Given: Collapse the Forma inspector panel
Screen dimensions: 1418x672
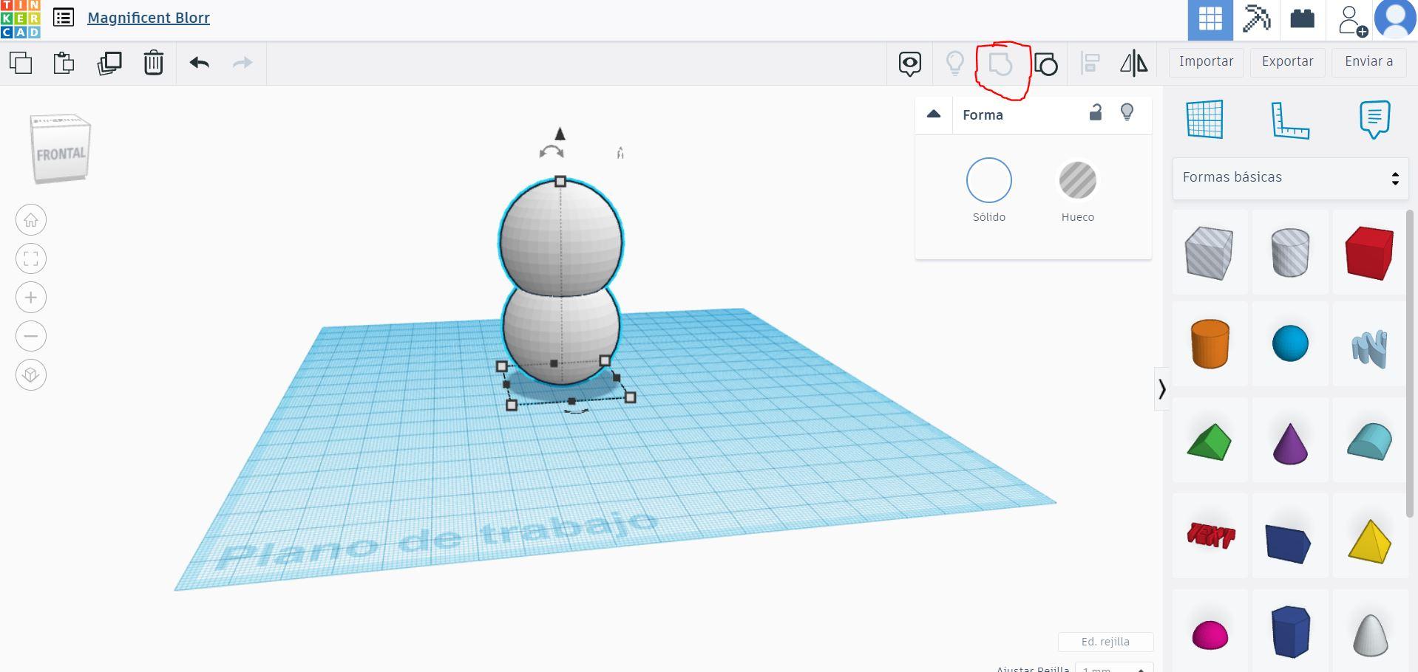Looking at the screenshot, I should click(x=934, y=114).
